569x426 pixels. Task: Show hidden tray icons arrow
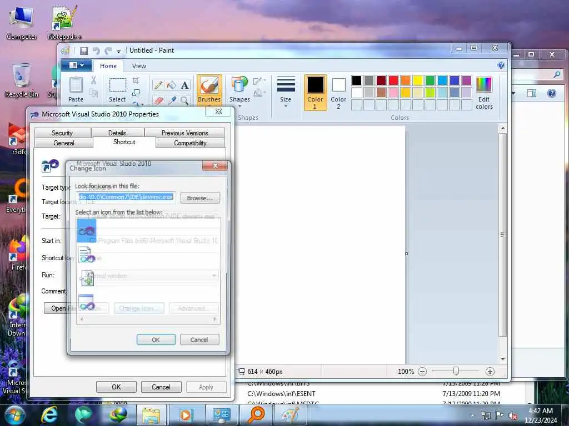tap(472, 416)
